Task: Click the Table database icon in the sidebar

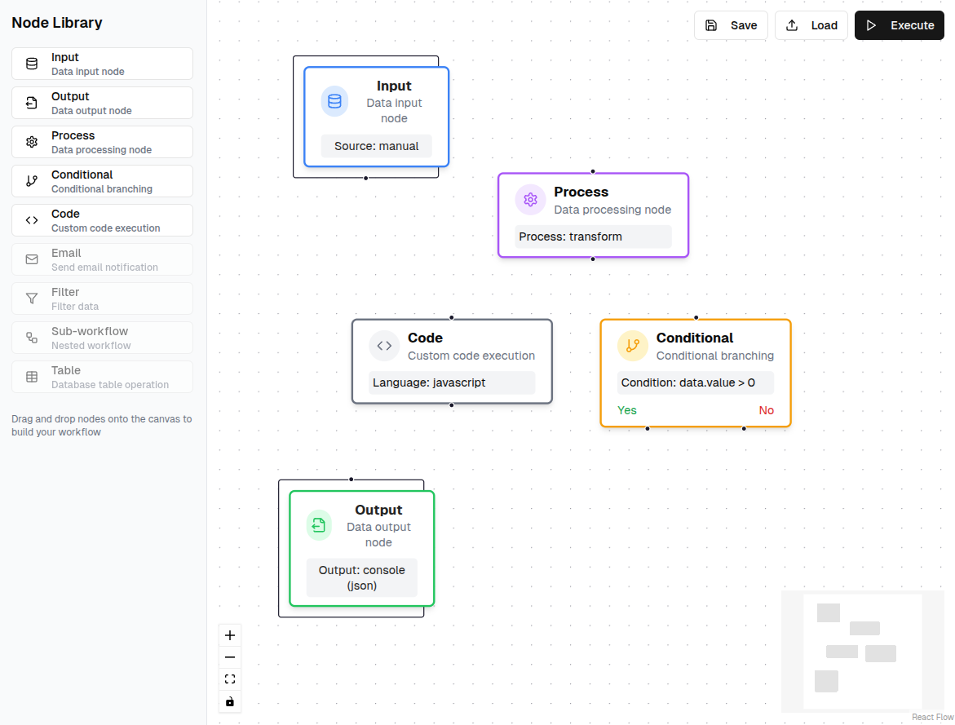Action: (x=31, y=376)
